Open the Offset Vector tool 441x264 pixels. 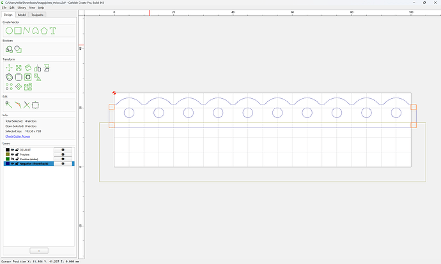coord(9,77)
